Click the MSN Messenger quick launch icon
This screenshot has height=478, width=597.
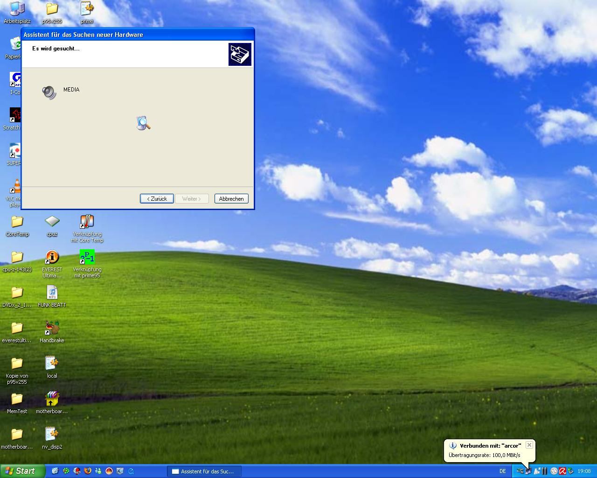98,471
